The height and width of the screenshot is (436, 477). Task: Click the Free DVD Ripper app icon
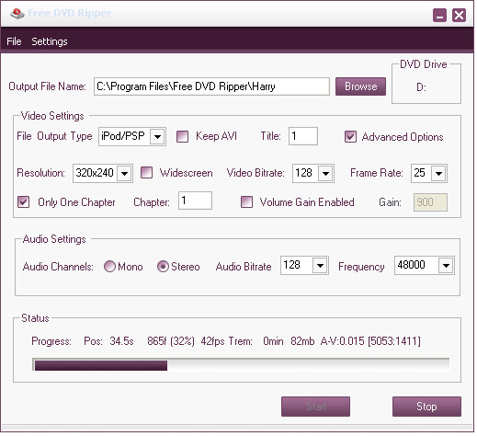coord(17,14)
